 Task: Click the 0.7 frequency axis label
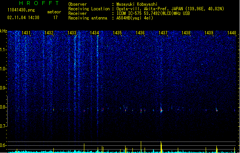[3, 126]
